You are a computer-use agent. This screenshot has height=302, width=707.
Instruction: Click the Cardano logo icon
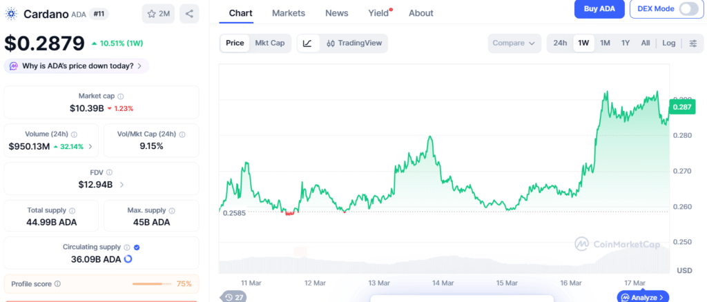pos(11,14)
